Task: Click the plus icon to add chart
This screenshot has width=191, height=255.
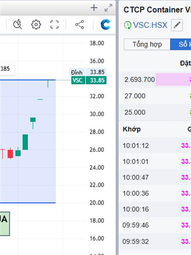Action: point(94,8)
